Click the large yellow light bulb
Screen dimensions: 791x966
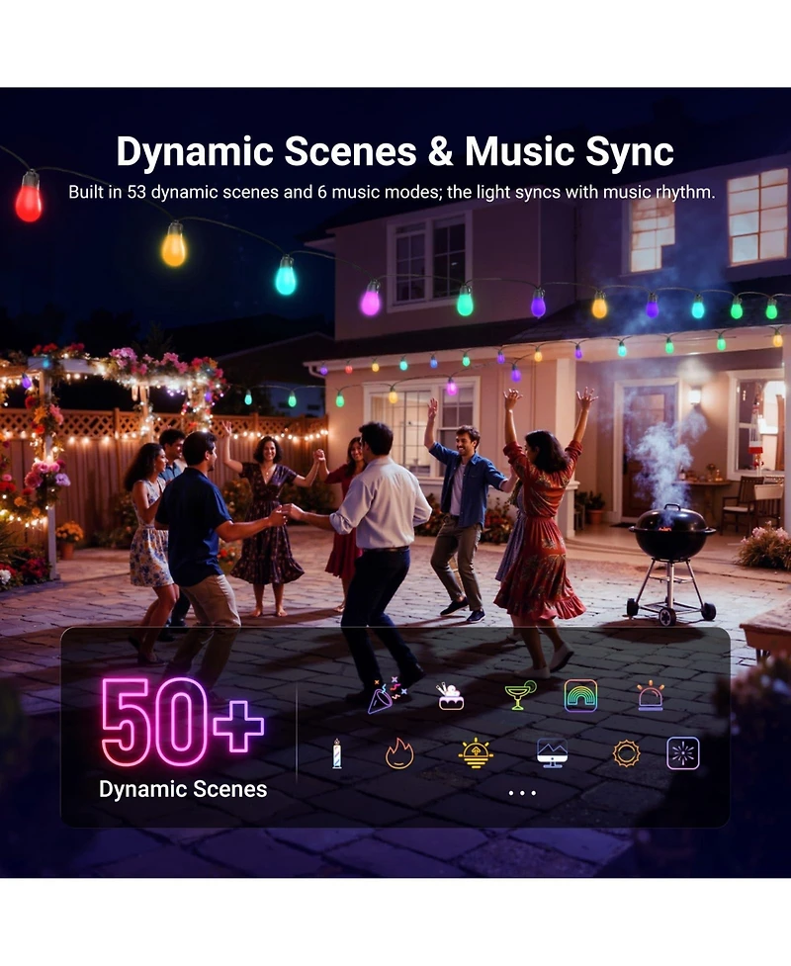point(174,244)
